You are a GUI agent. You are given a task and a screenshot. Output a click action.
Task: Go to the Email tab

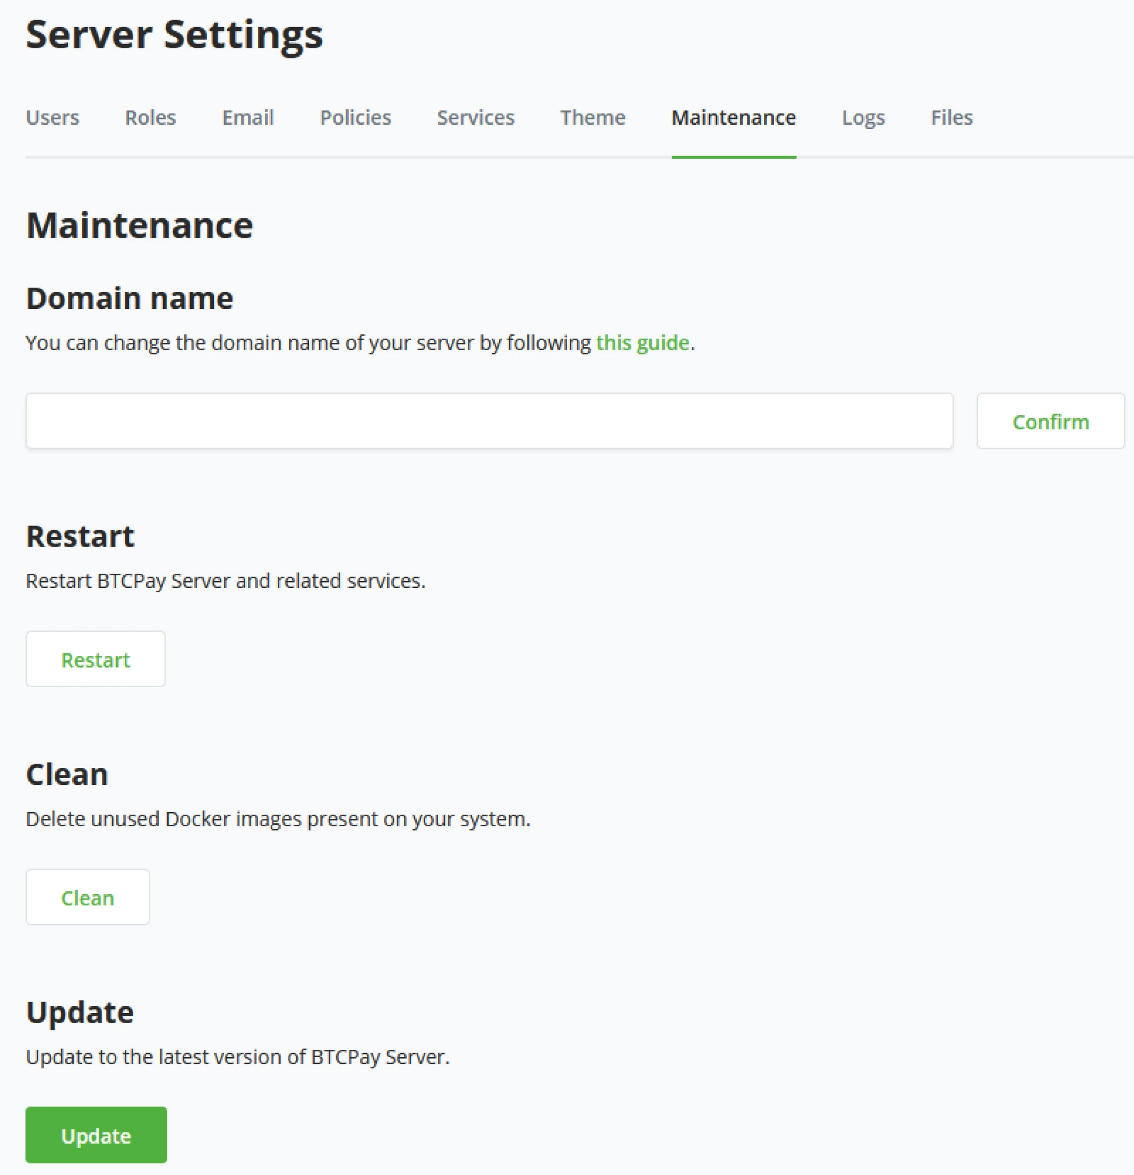point(248,117)
